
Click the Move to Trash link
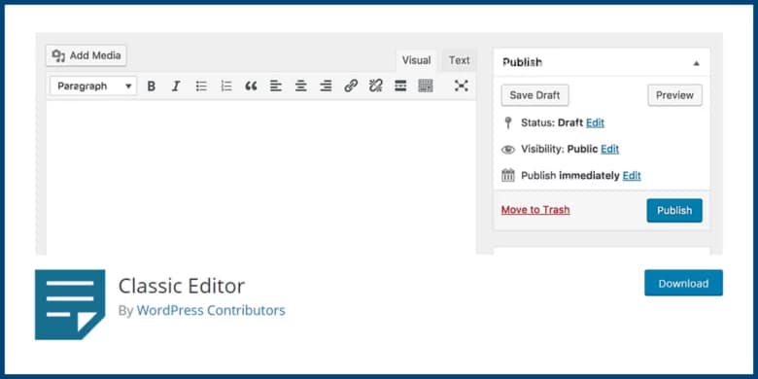pos(535,210)
